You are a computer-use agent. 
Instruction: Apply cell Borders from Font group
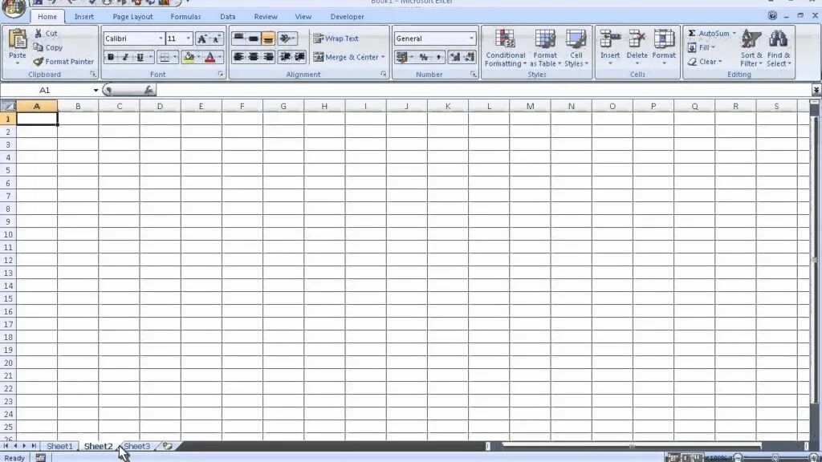pyautogui.click(x=165, y=57)
